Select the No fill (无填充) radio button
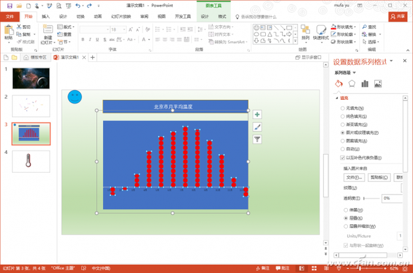Screen dimensions: 413x273 coord(343,108)
